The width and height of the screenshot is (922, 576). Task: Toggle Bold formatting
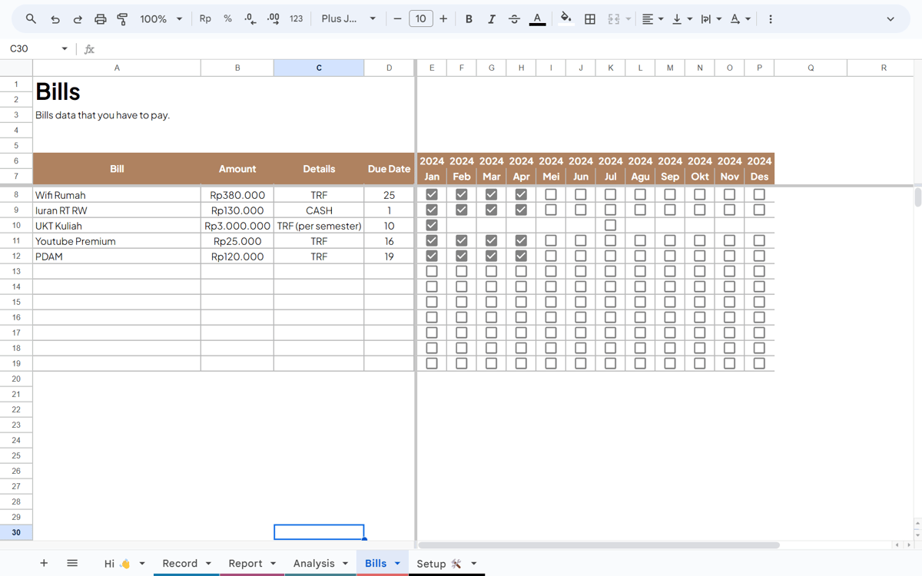pyautogui.click(x=469, y=18)
